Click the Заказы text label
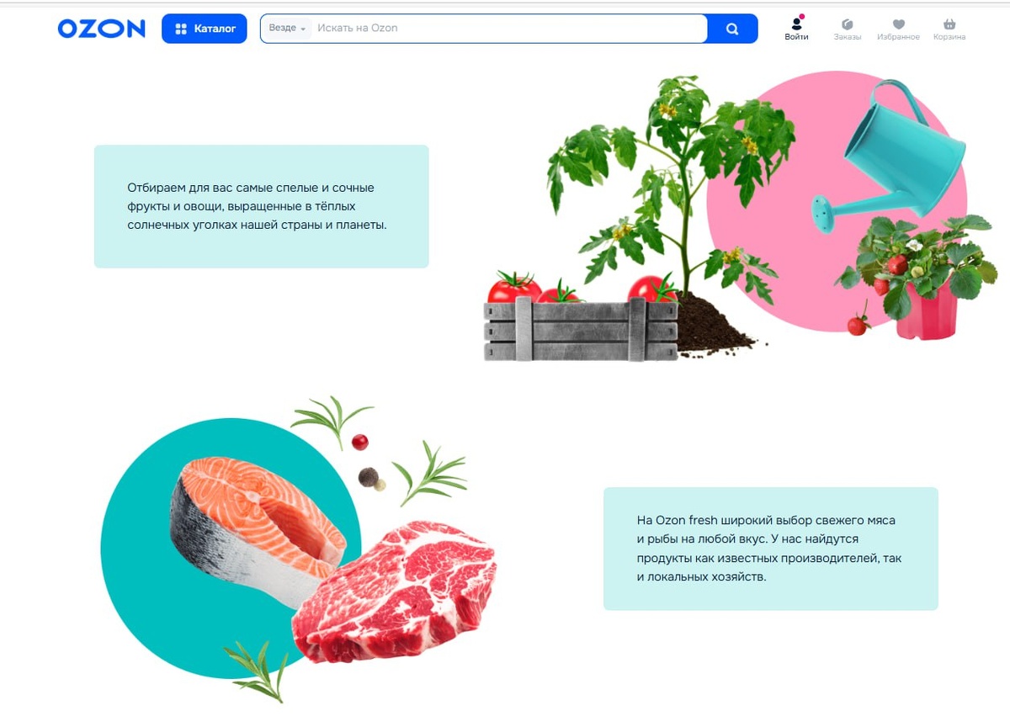This screenshot has height=716, width=1010. 848,37
